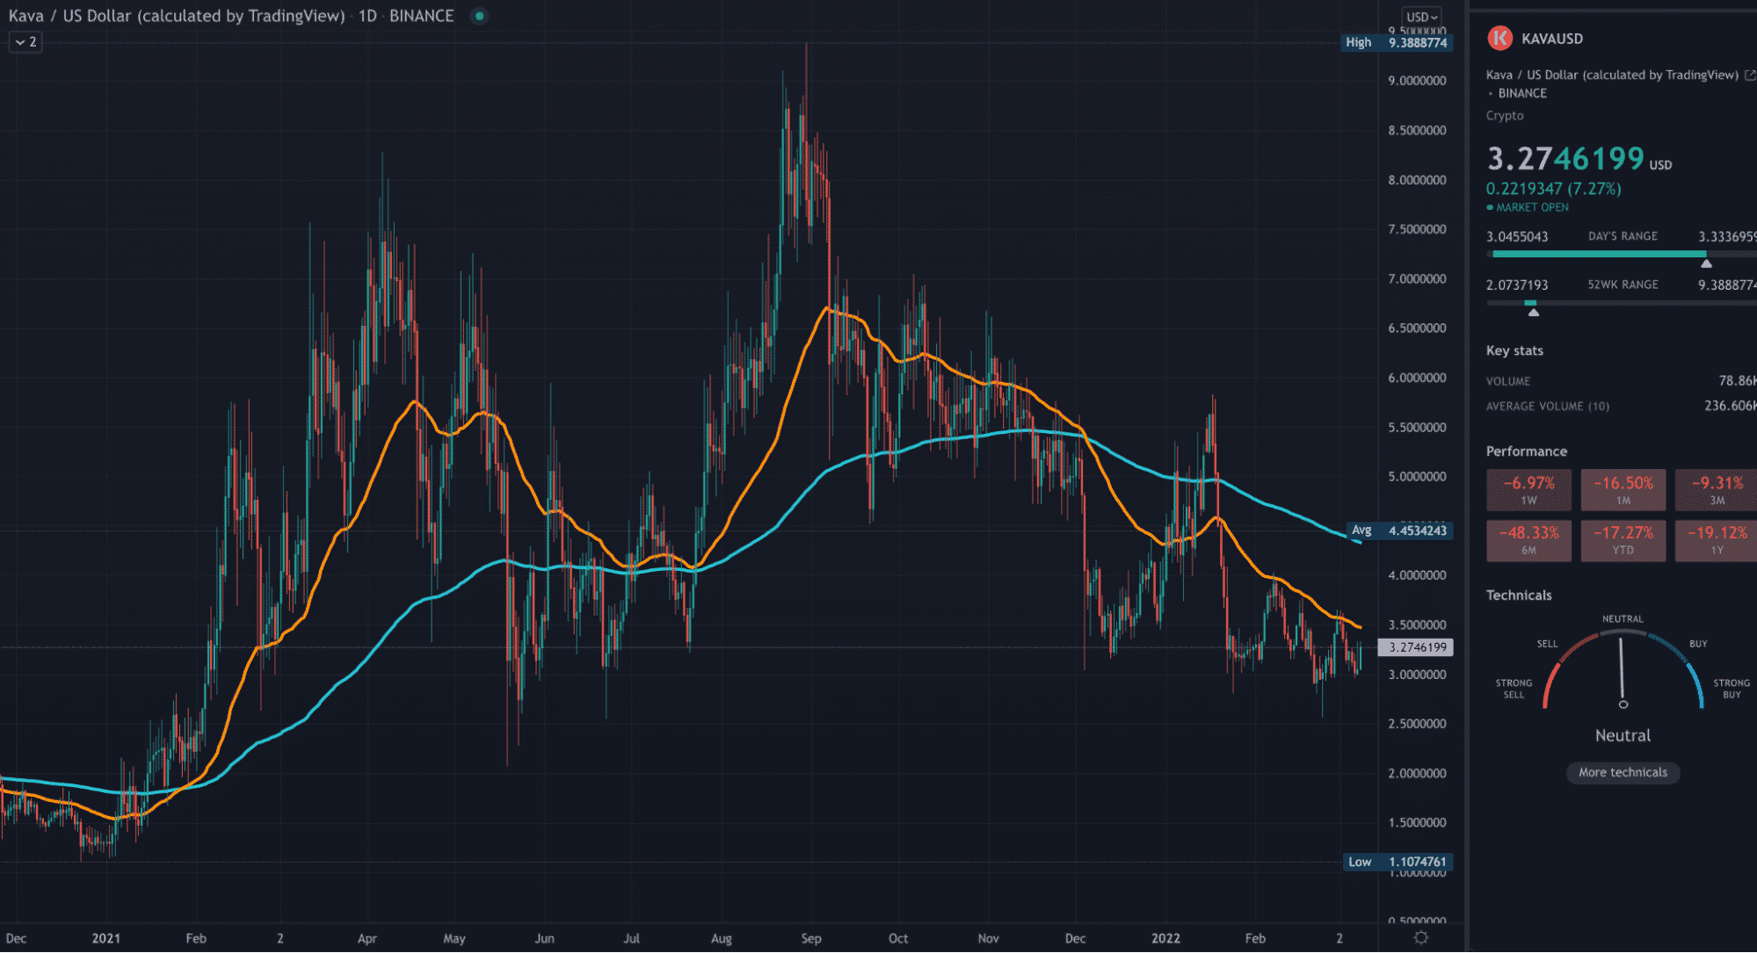Click the 6.0000000 price axis value
Viewport: 1757px width, 953px height.
click(1417, 378)
